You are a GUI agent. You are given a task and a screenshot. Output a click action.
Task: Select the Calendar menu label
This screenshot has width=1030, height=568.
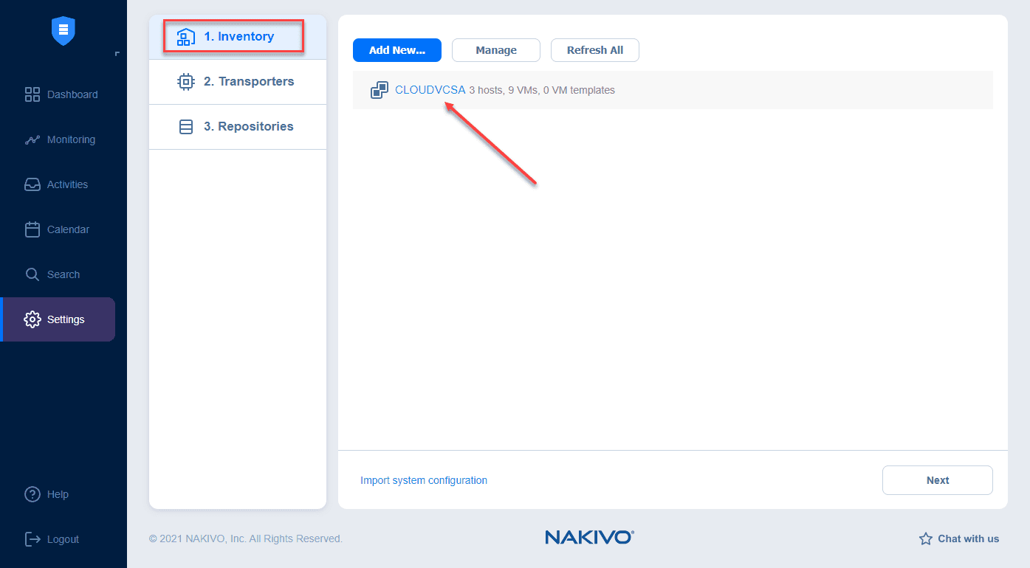68,229
